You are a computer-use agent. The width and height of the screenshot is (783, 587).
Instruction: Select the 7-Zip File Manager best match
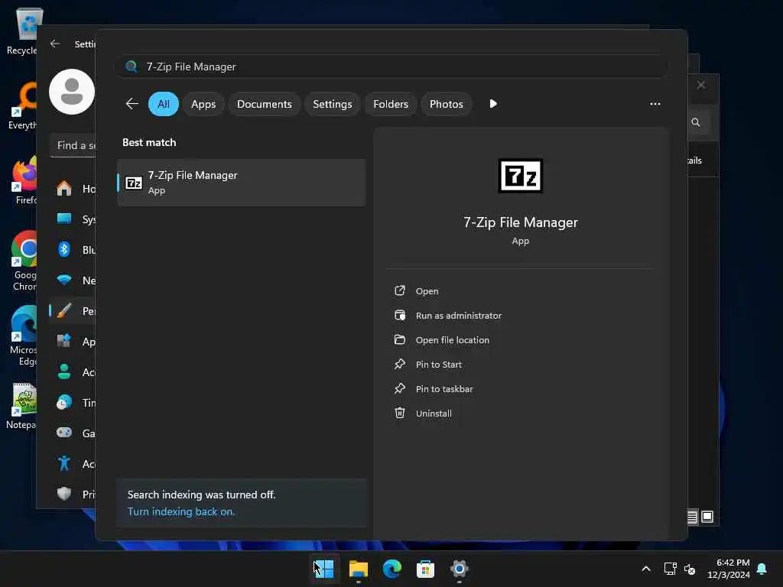tap(241, 183)
